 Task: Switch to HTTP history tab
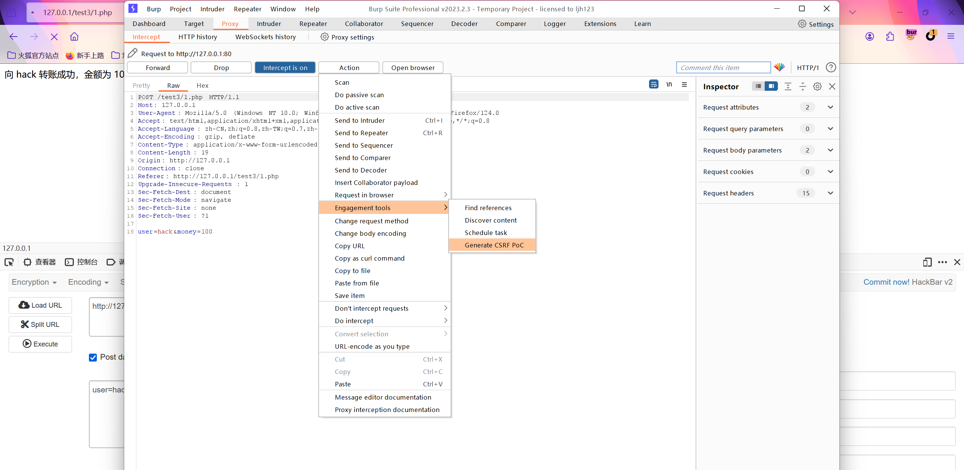point(197,37)
